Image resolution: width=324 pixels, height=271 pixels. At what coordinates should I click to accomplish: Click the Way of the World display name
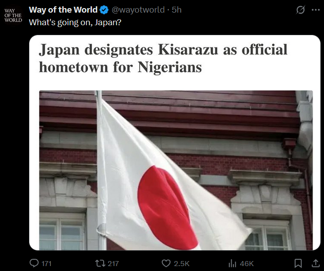click(x=63, y=10)
